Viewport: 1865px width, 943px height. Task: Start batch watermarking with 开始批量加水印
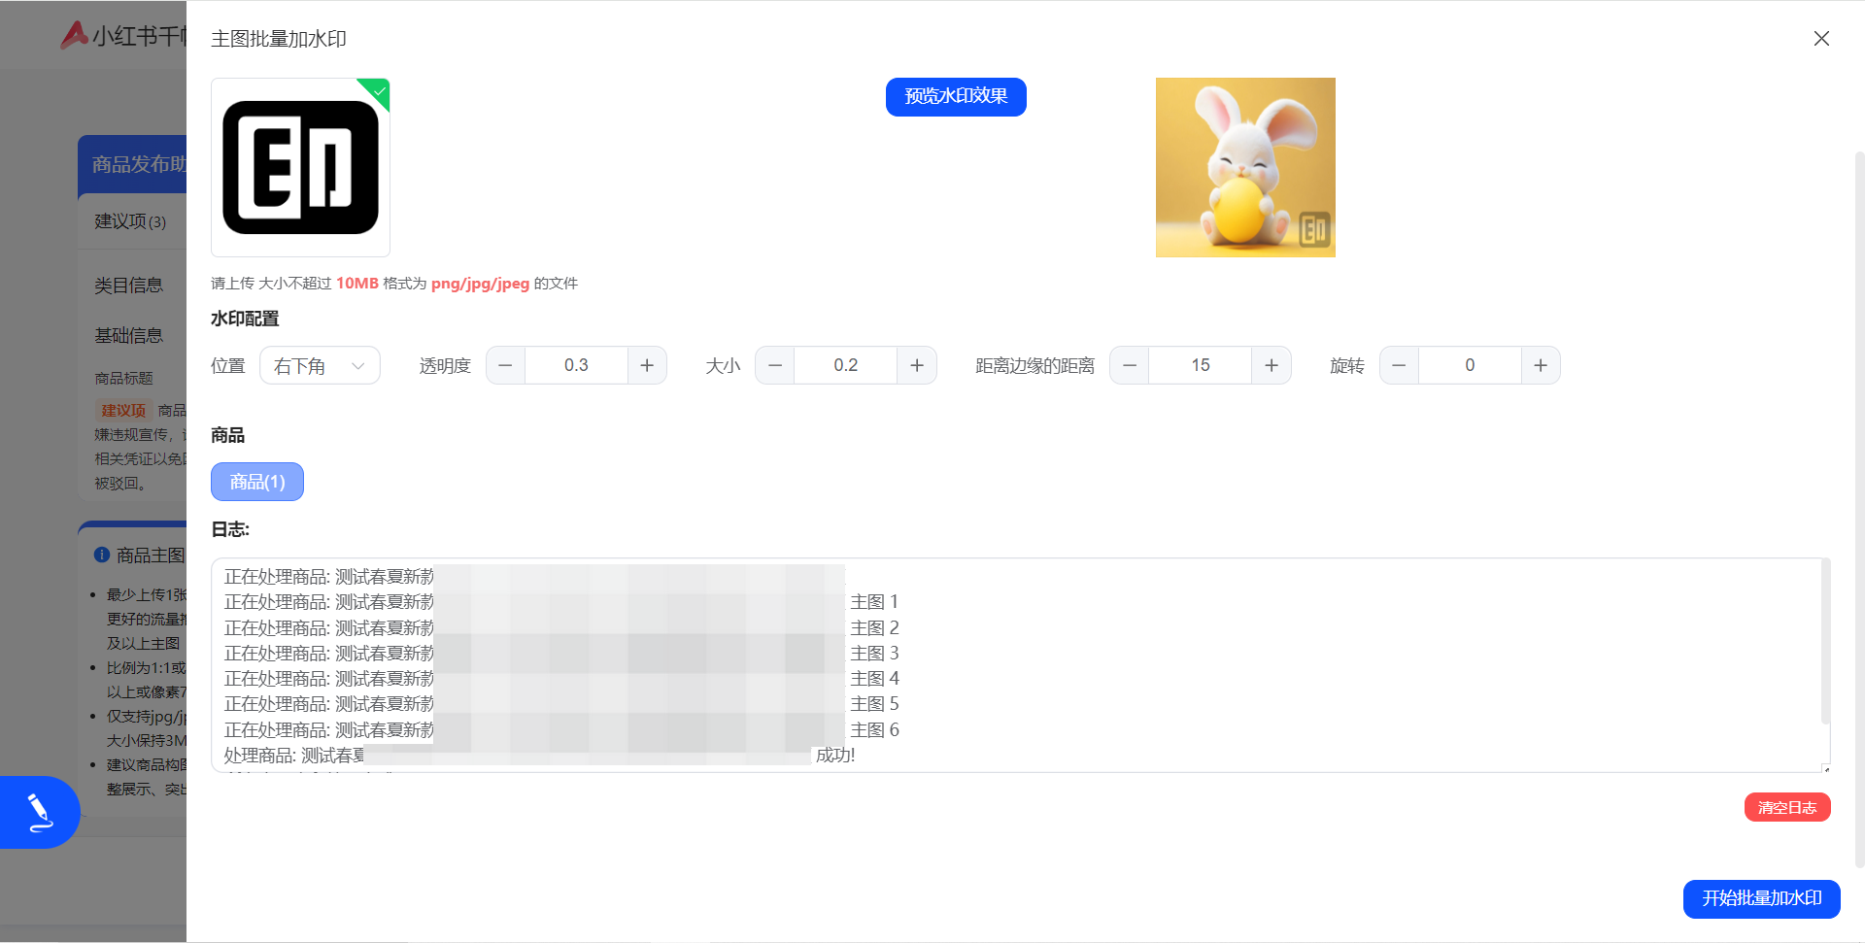(1761, 898)
